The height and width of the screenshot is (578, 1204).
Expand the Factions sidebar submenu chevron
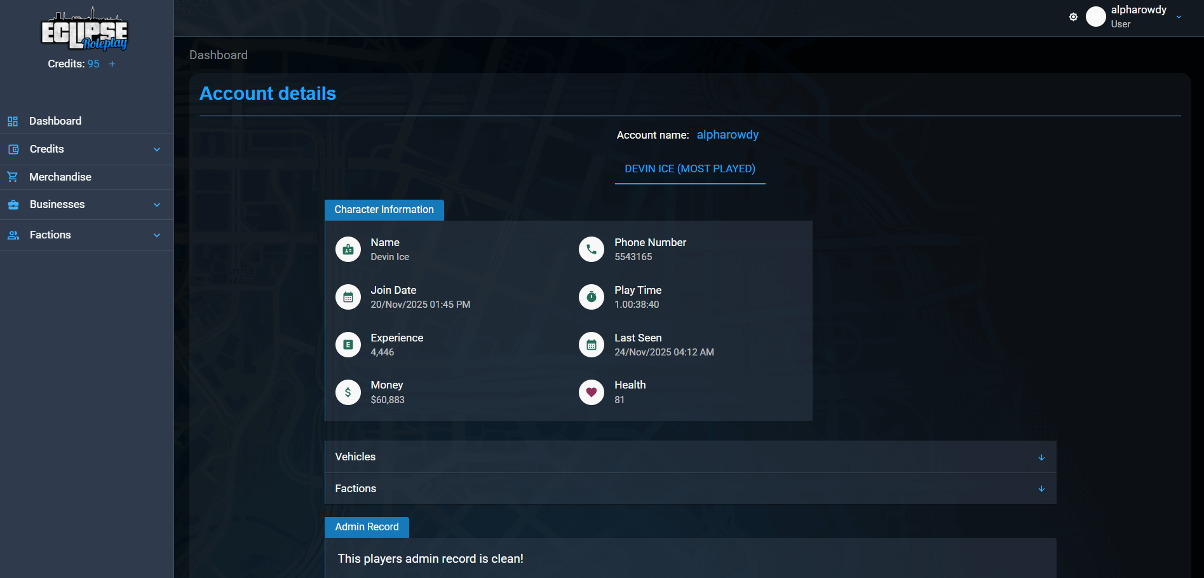pos(157,235)
